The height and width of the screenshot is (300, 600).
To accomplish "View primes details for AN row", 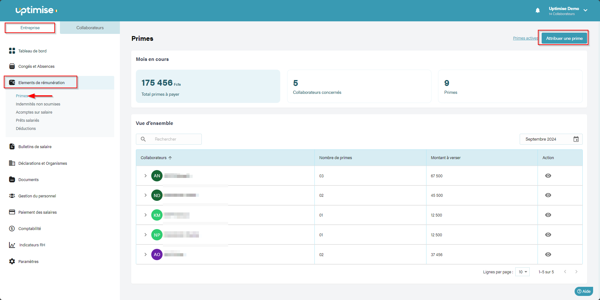I will (x=548, y=176).
